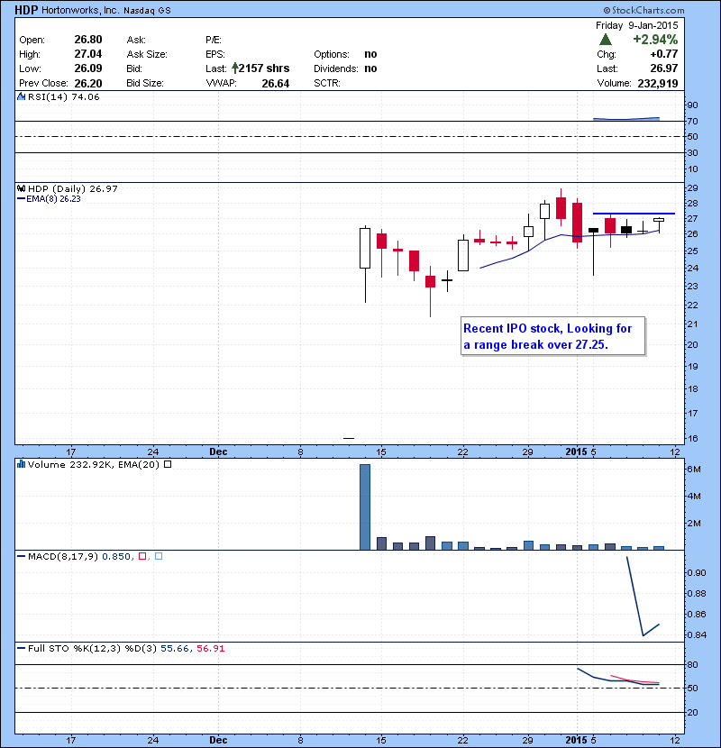
Task: Click the P/E label
Action: [x=214, y=40]
